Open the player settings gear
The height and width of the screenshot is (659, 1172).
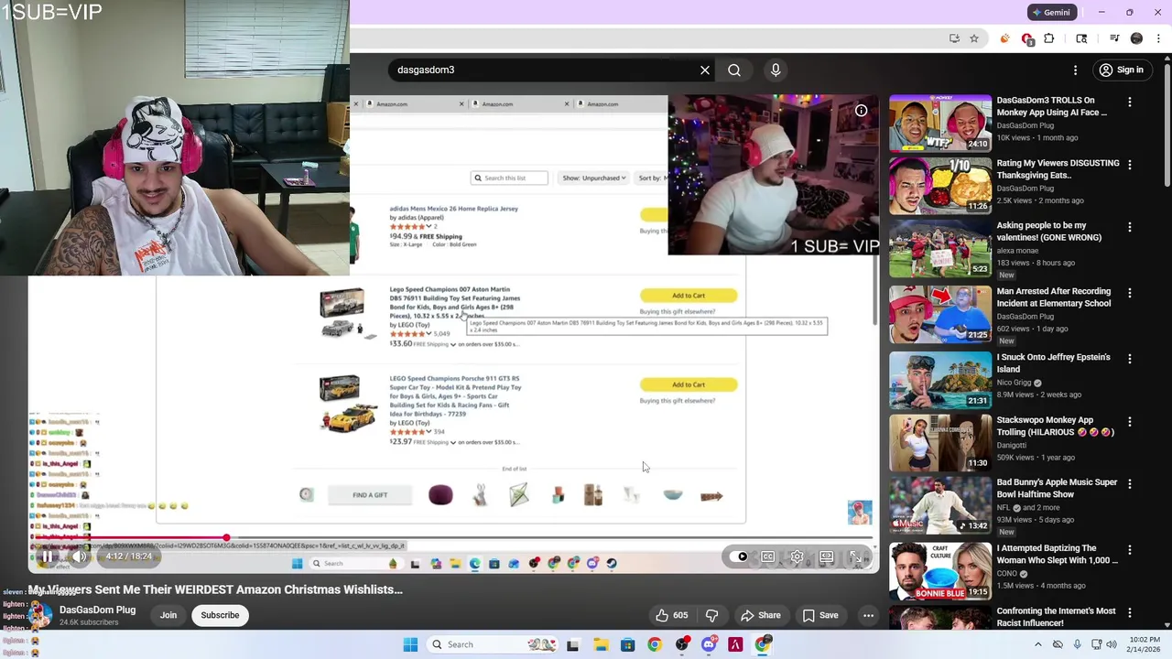point(798,556)
